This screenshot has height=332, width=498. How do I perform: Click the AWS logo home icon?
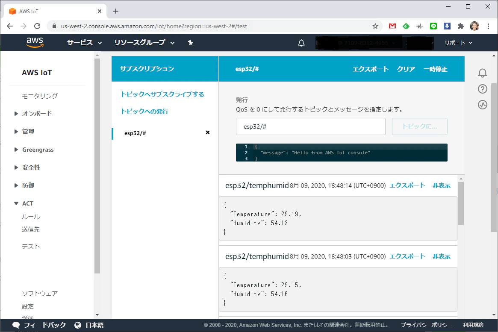(x=35, y=42)
